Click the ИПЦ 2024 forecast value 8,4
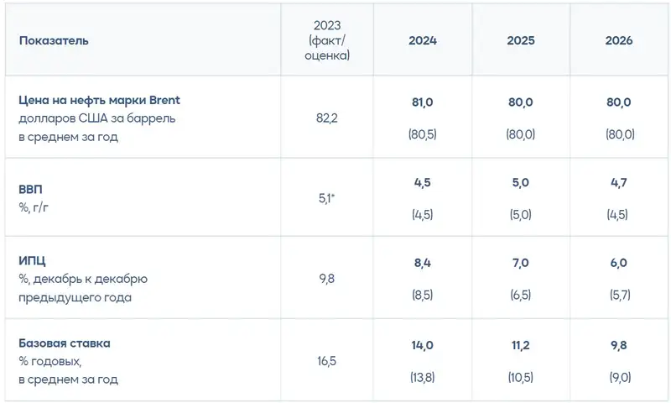The height and width of the screenshot is (403, 671). point(423,263)
